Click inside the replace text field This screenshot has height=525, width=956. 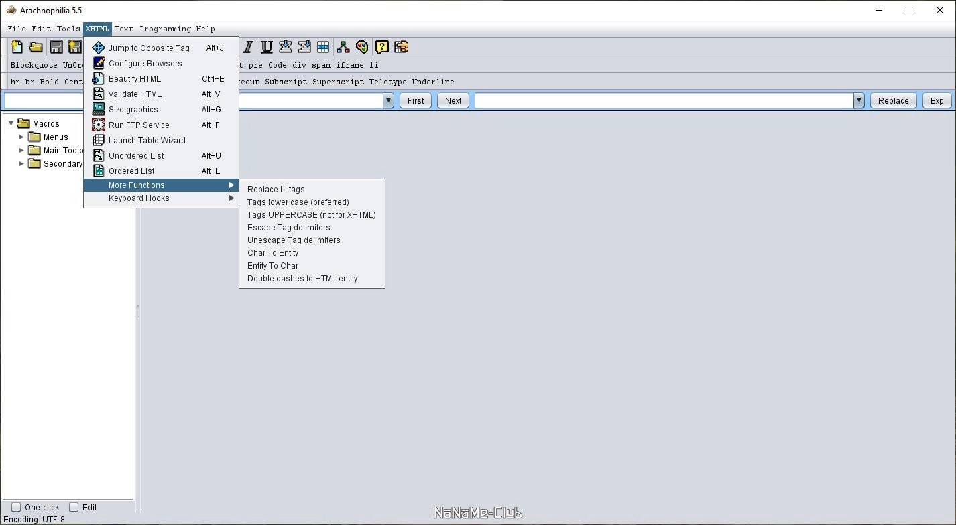pos(664,100)
